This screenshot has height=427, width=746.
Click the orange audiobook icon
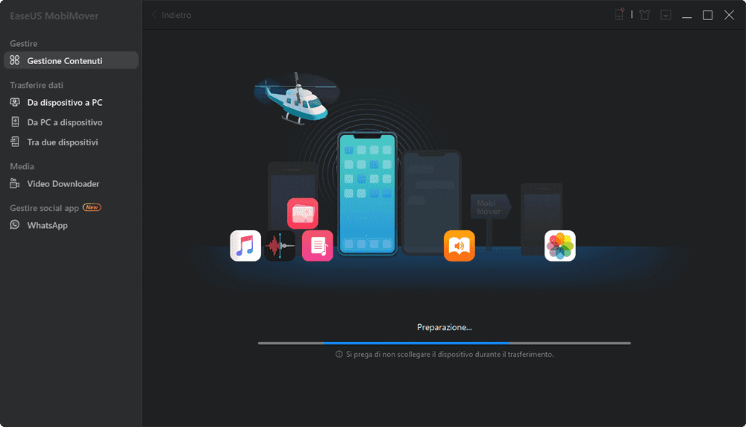(x=459, y=246)
